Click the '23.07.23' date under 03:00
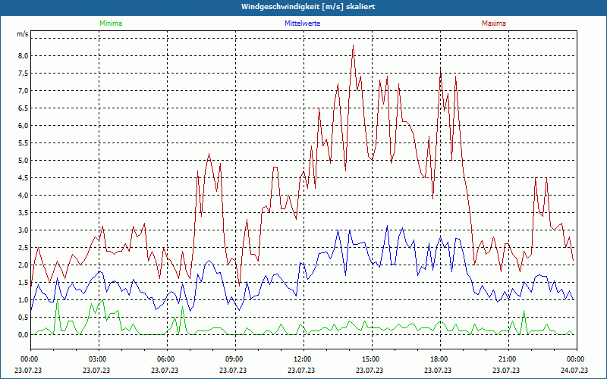 pyautogui.click(x=96, y=370)
